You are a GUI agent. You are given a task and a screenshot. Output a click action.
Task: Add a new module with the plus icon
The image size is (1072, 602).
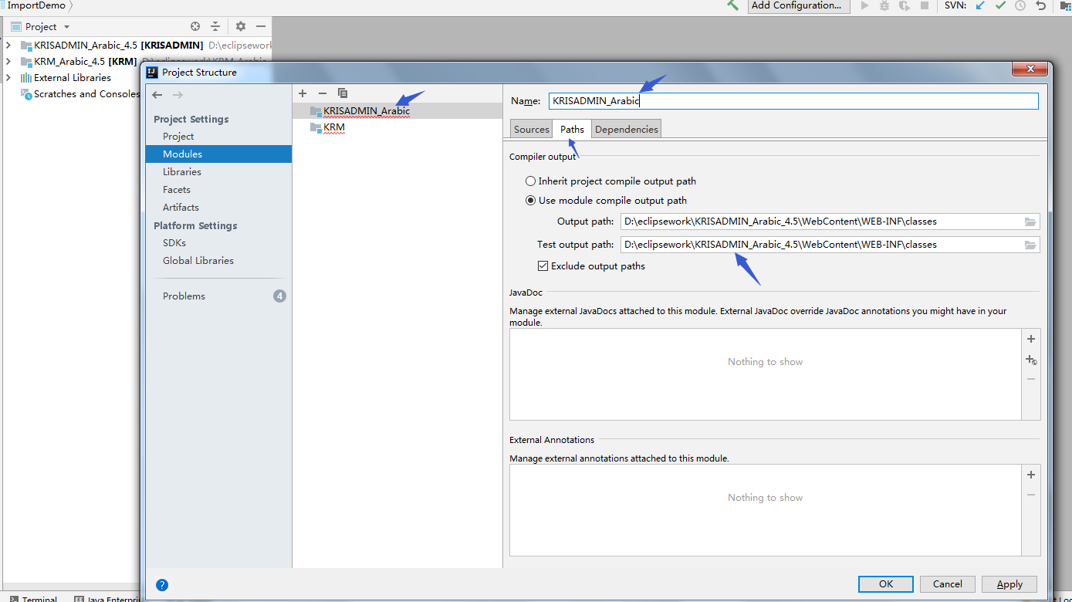pyautogui.click(x=303, y=93)
